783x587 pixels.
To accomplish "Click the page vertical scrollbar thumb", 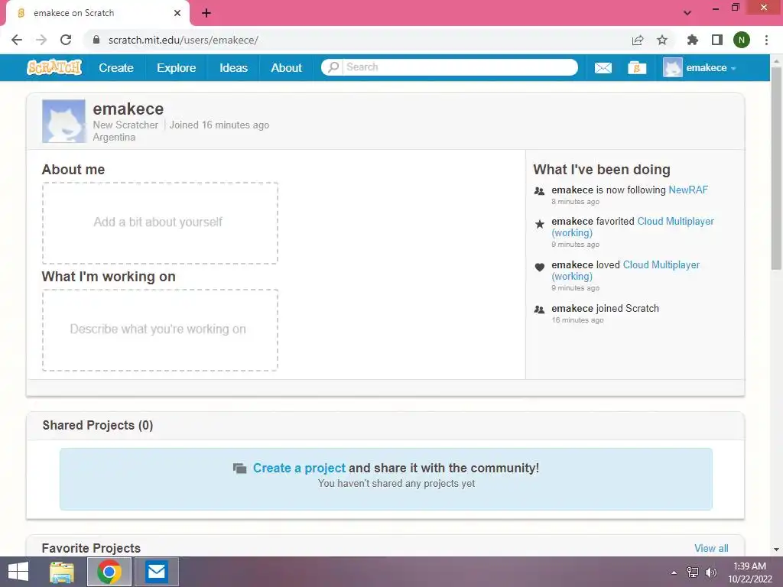I will pyautogui.click(x=776, y=168).
